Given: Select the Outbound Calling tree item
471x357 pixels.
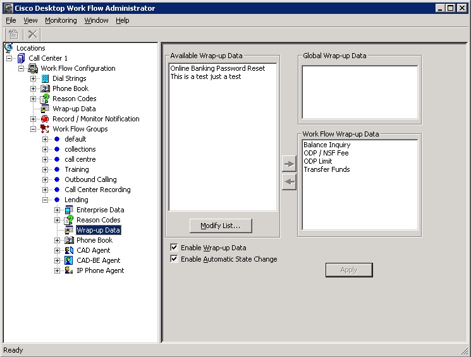Looking at the screenshot, I should tap(90, 179).
